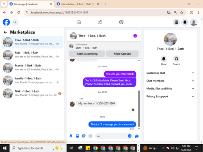Click Thee's avatar beside the phone number message
Screen dimensions: 203x152
tap(72, 104)
